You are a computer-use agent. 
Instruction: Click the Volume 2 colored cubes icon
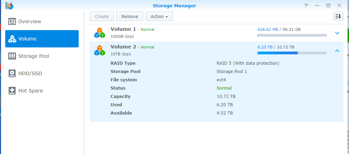(x=99, y=51)
